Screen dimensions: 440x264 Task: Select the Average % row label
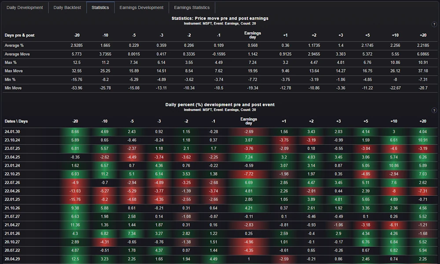(x=15, y=45)
